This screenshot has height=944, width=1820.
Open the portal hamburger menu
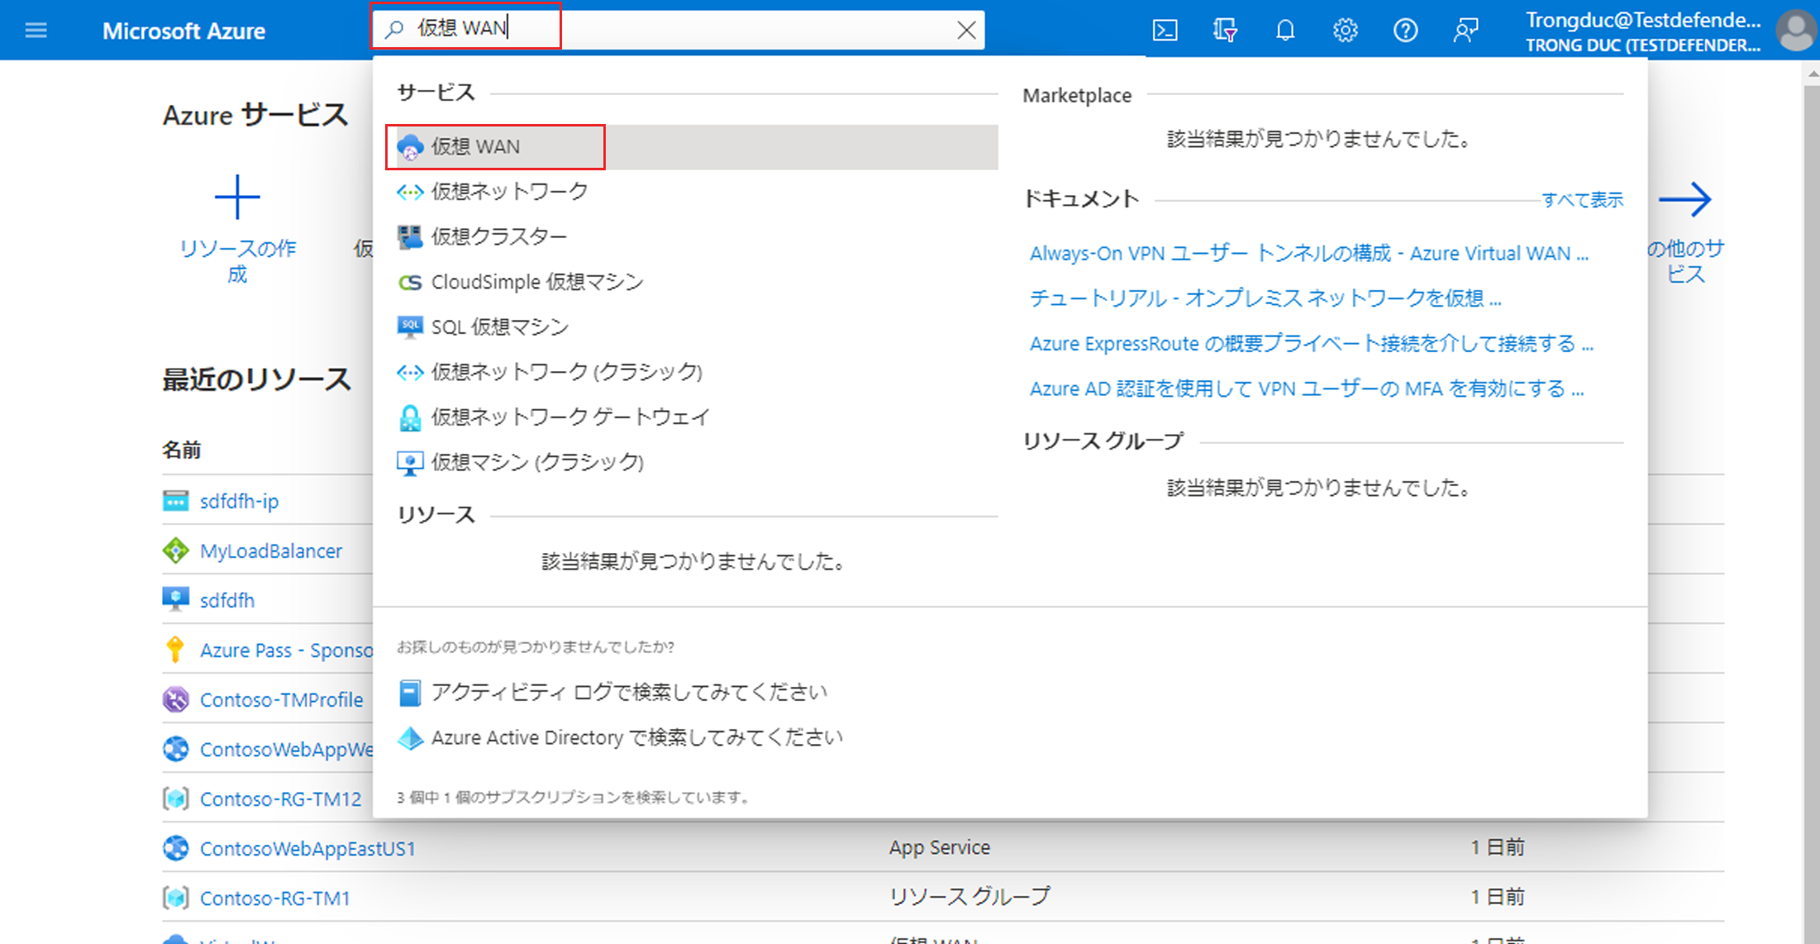pos(36,31)
